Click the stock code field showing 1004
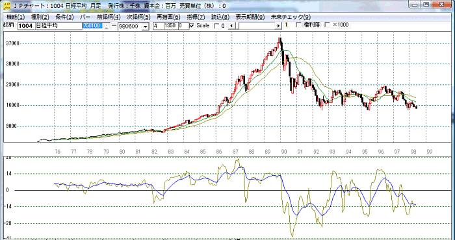Image resolution: width=455 pixels, height=240 pixels. (x=27, y=26)
